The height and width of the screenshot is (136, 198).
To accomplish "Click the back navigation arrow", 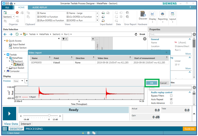I will [5, 34].
